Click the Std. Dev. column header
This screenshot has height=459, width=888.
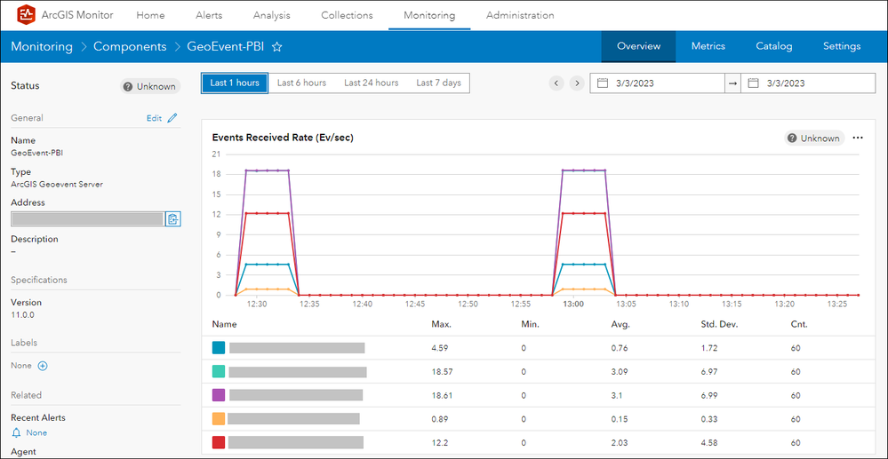(x=719, y=325)
